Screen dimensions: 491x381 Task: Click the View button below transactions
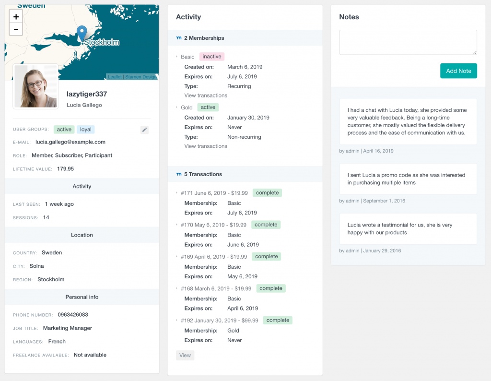click(185, 355)
